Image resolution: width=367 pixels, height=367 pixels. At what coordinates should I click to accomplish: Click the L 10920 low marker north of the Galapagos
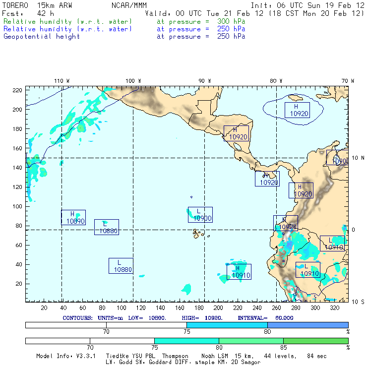200,215
